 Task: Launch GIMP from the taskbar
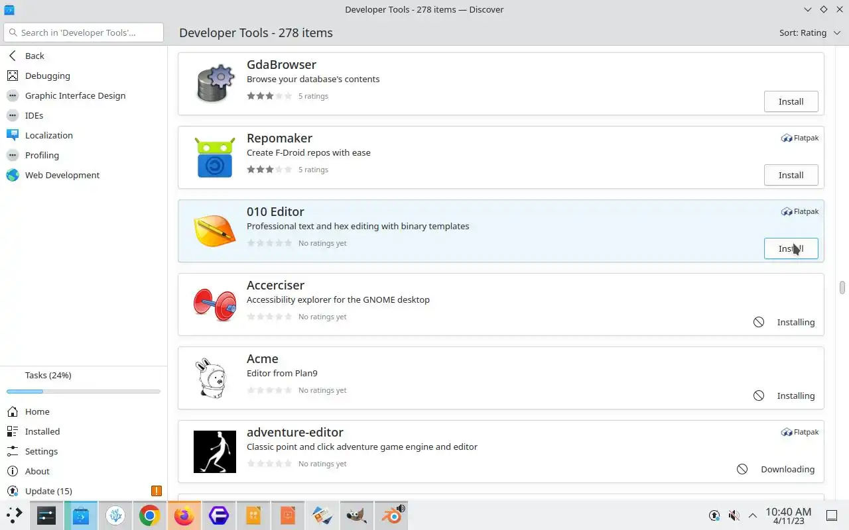pos(357,515)
